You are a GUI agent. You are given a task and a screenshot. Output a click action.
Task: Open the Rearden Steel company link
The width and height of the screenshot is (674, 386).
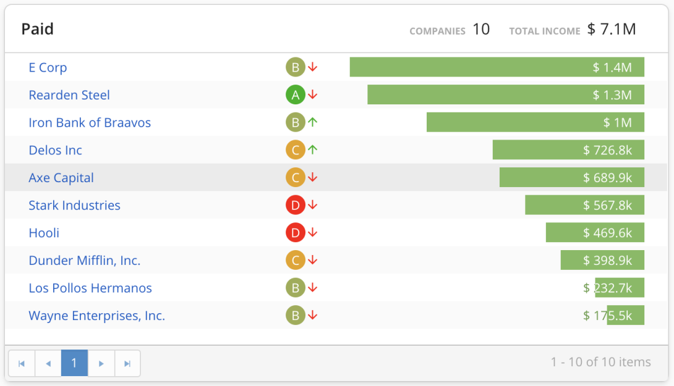[69, 95]
